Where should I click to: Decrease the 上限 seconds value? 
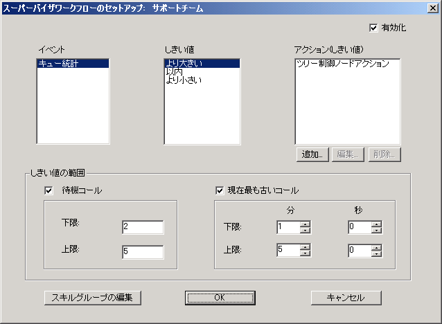pyautogui.click(x=377, y=253)
